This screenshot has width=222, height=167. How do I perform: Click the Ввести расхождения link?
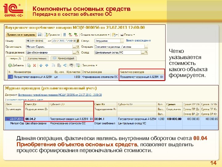point(138,41)
